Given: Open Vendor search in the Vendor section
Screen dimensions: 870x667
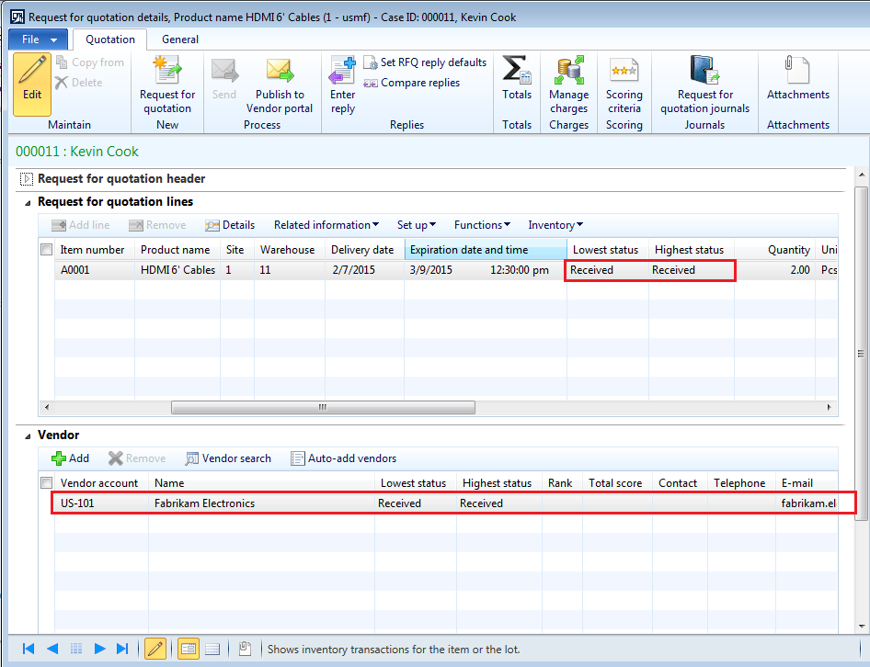Looking at the screenshot, I should point(228,458).
